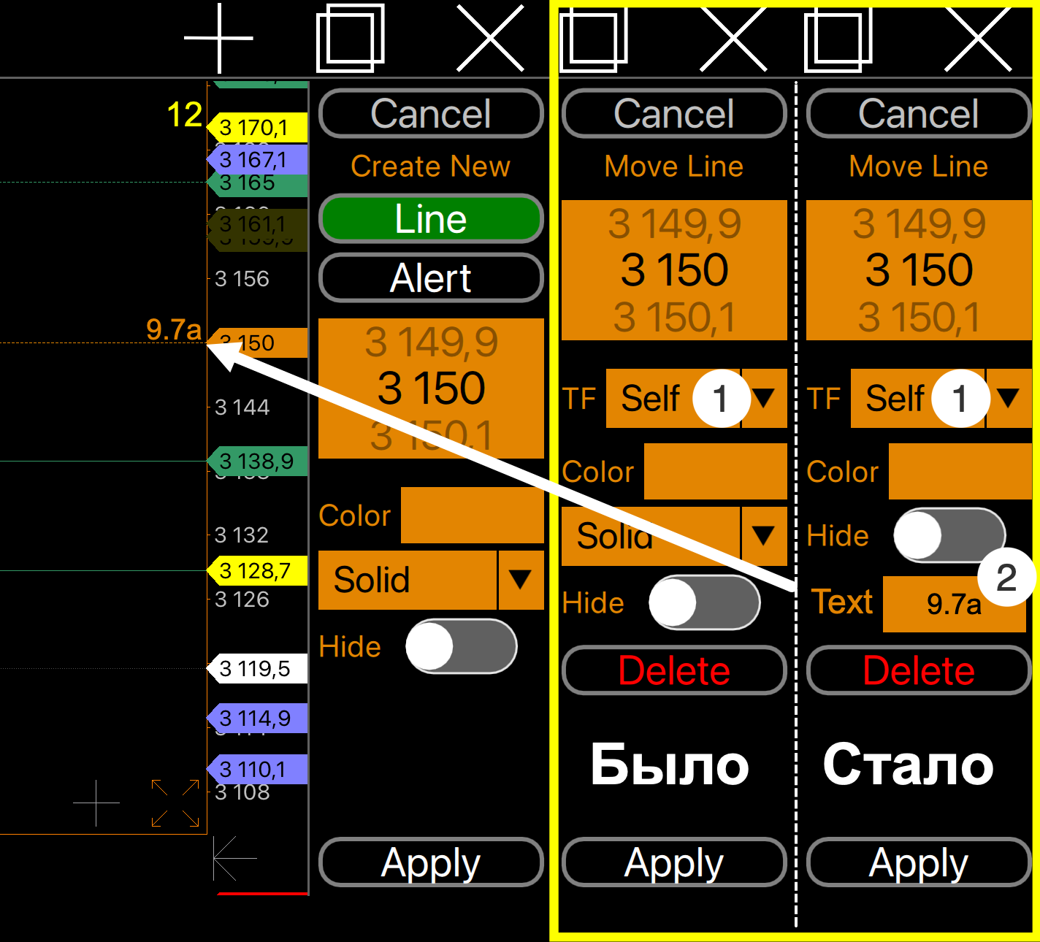Click the left-arrow icon under the price scale
Image resolution: width=1040 pixels, height=942 pixels.
235,859
